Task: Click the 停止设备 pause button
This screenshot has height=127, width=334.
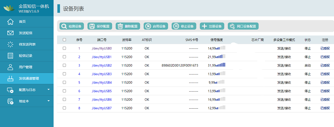Action: coord(184,26)
